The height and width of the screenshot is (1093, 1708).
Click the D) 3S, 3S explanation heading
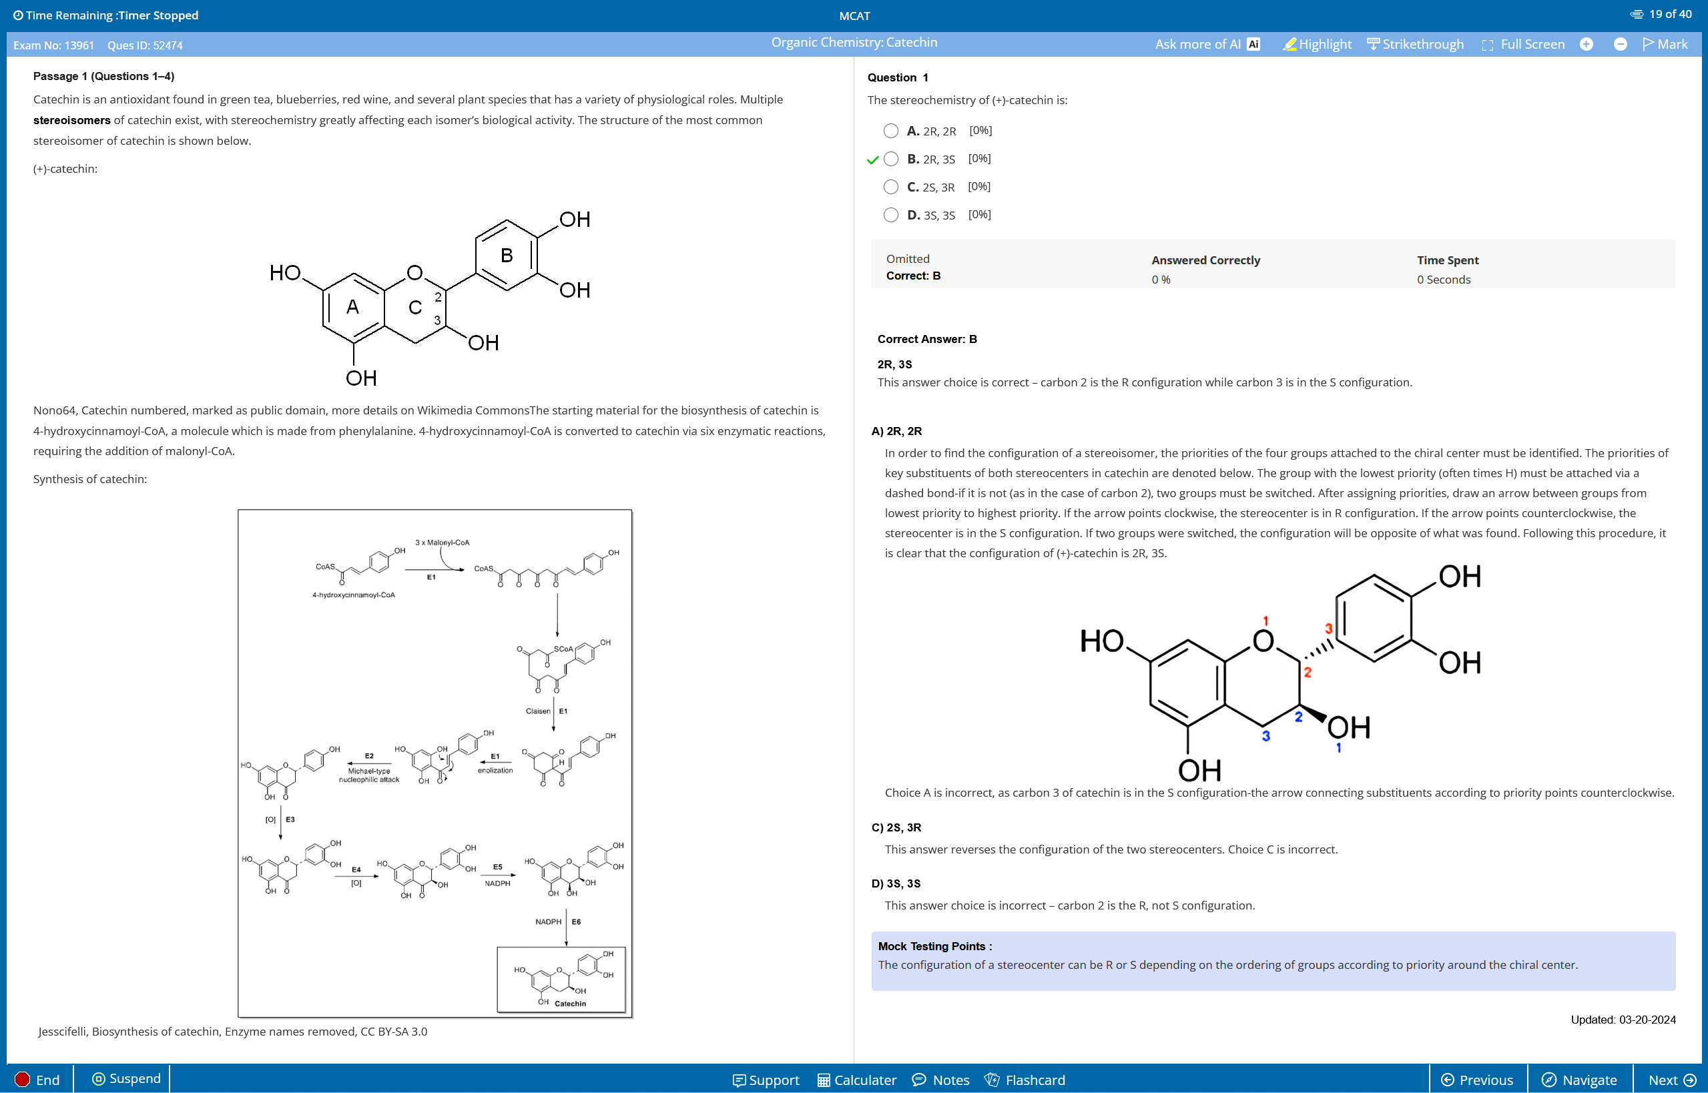[896, 883]
